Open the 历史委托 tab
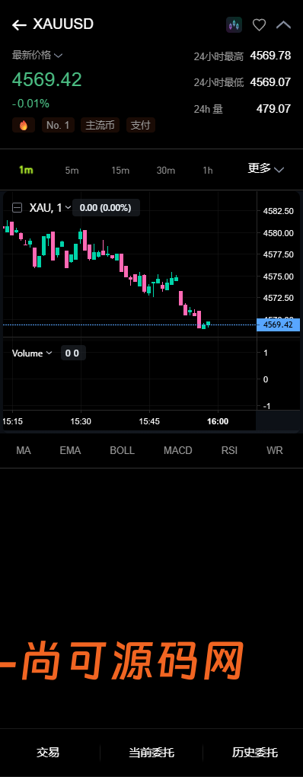The width and height of the screenshot is (303, 777). click(255, 753)
